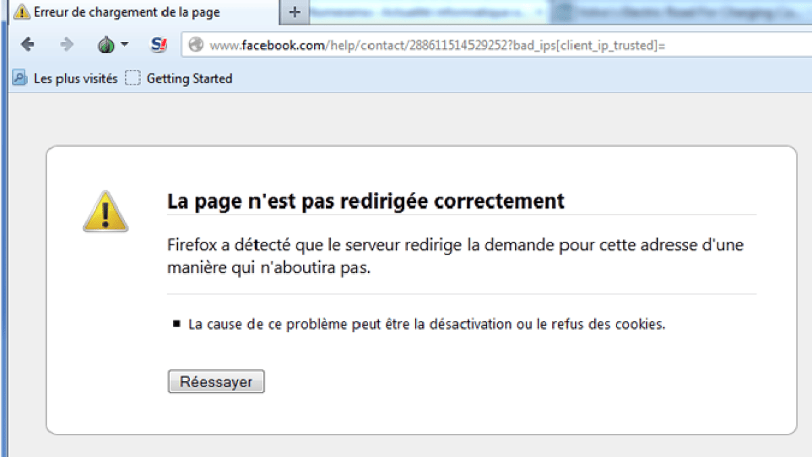Click warning icon in the tab title
812x457 pixels.
point(22,12)
